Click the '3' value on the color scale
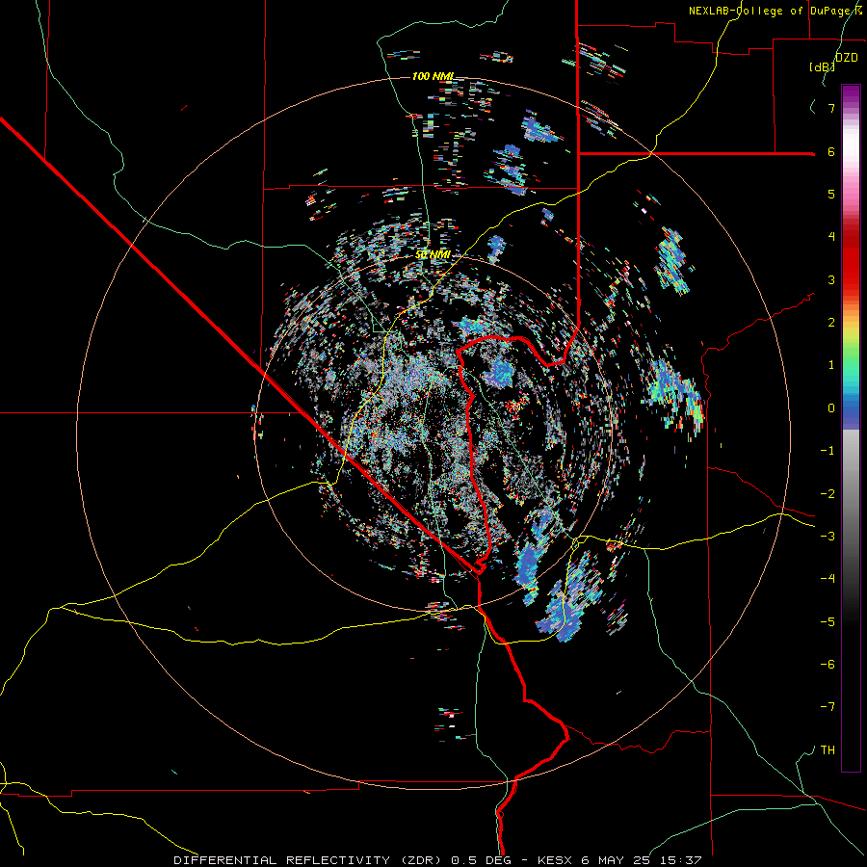This screenshot has height=867, width=867. tap(831, 279)
